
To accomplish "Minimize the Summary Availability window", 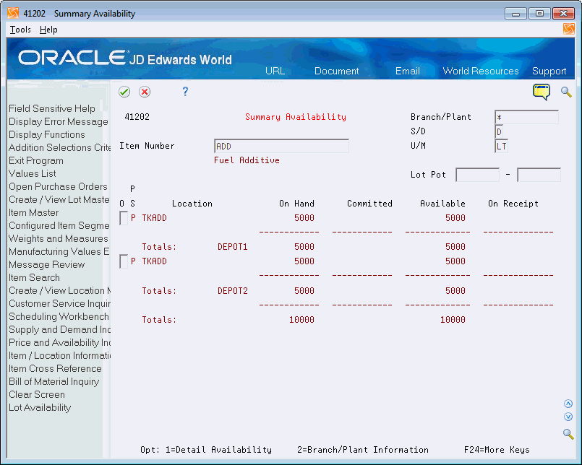I will pyautogui.click(x=515, y=14).
